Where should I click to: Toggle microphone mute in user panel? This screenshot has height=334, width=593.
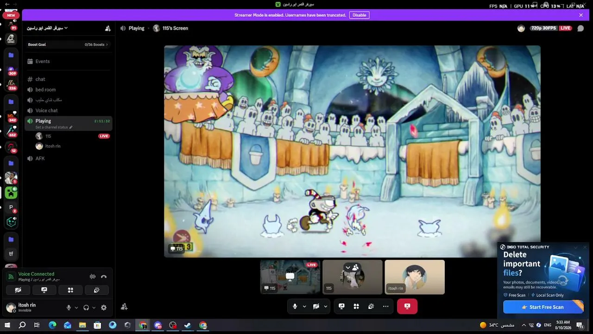click(69, 308)
